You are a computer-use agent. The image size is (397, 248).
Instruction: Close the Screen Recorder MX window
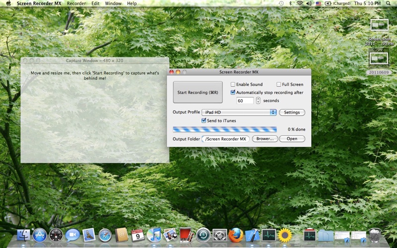point(171,72)
